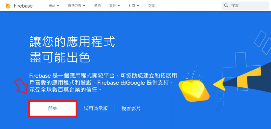271x129 pixels.
Task: Click the white 開始 button
Action: point(53,108)
